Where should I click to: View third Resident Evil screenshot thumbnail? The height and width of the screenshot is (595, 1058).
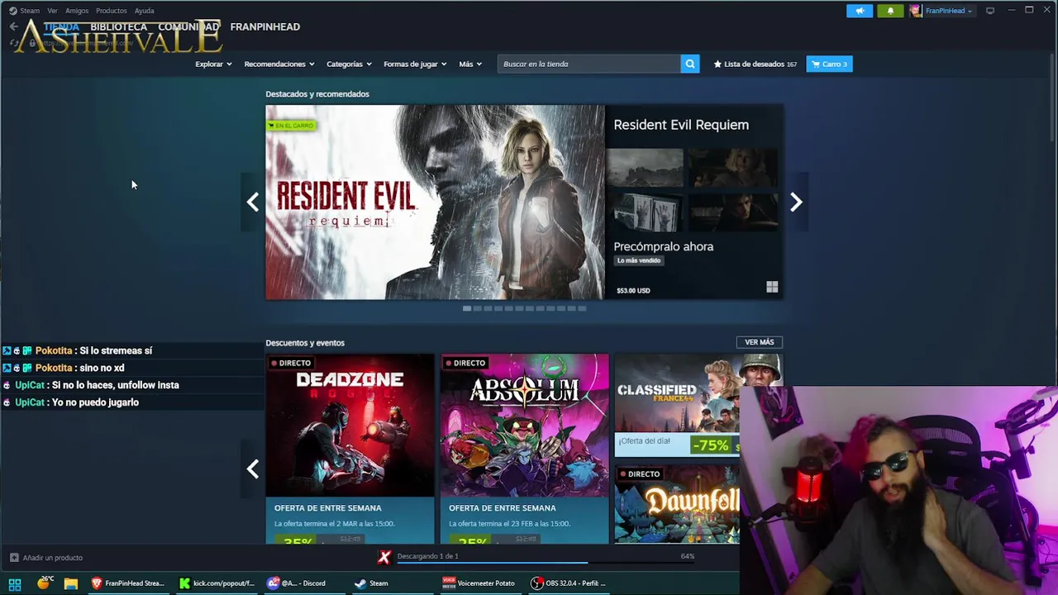[645, 212]
